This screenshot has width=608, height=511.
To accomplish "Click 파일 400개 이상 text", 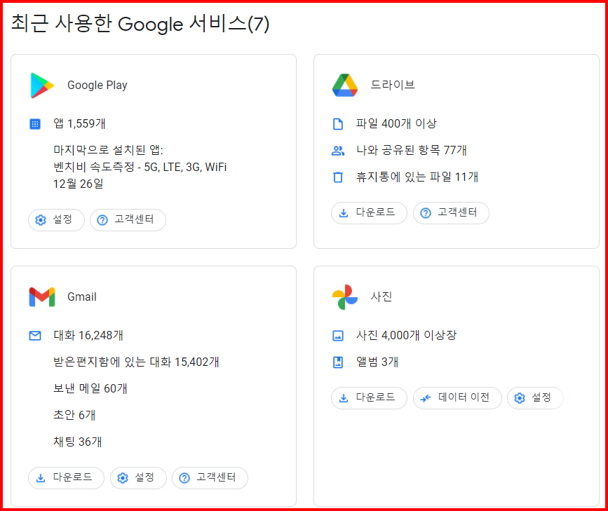I will coord(396,124).
